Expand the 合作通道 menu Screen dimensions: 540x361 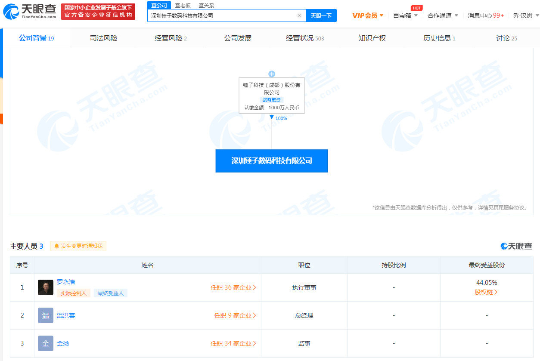pyautogui.click(x=443, y=15)
